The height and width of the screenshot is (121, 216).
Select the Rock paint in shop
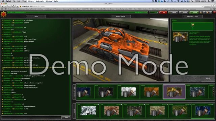coord(157,111)
